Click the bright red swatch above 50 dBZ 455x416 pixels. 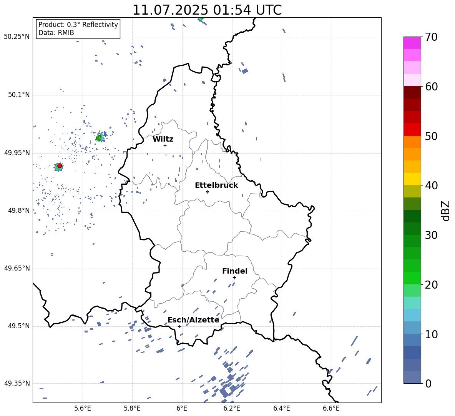pos(412,130)
